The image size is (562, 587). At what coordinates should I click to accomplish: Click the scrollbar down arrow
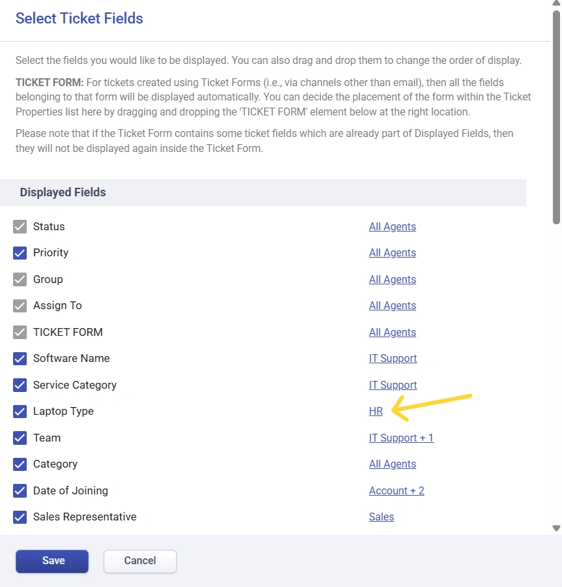pos(556,528)
